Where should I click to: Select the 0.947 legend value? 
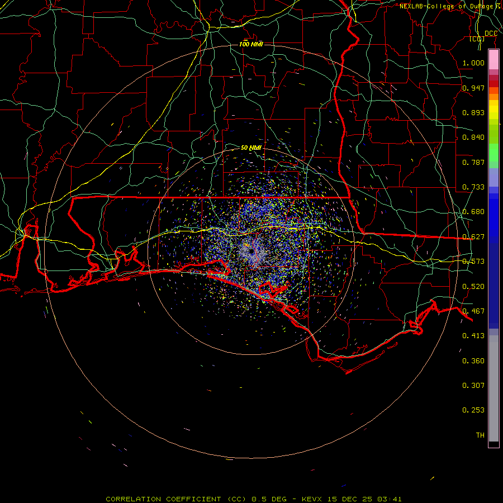click(x=473, y=88)
